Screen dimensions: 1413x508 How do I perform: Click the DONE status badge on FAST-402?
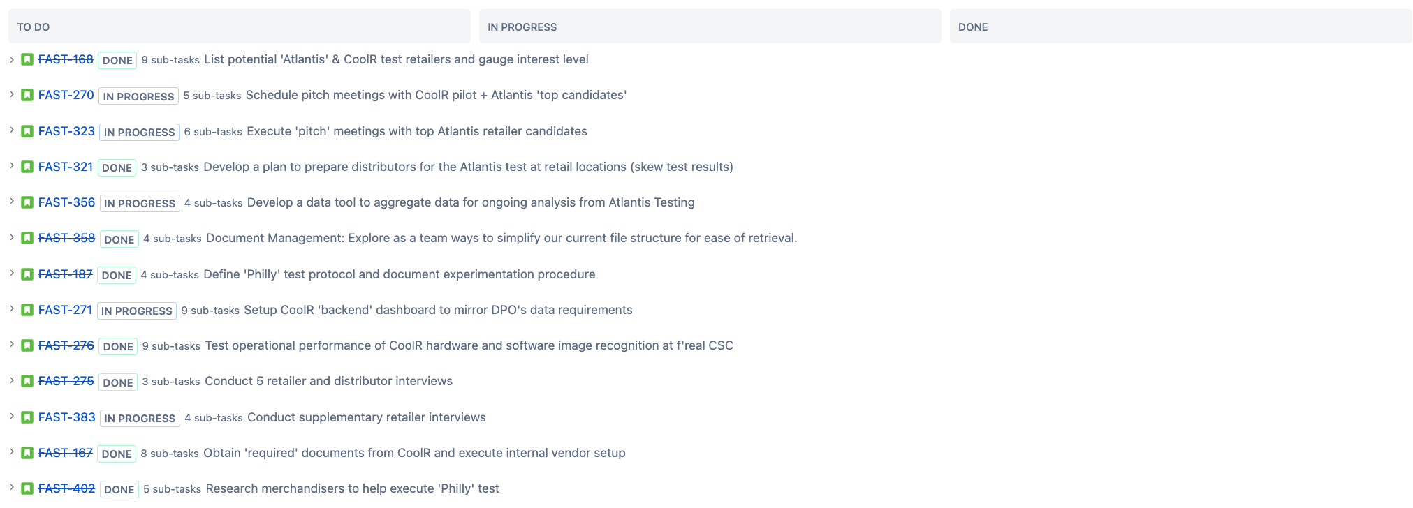(x=119, y=489)
